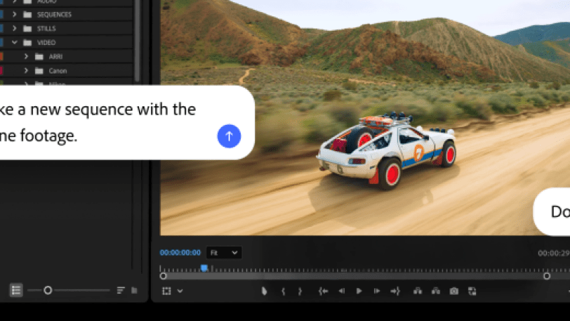The width and height of the screenshot is (570, 321).
Task: Click the VIDEO bin label
Action: point(46,43)
